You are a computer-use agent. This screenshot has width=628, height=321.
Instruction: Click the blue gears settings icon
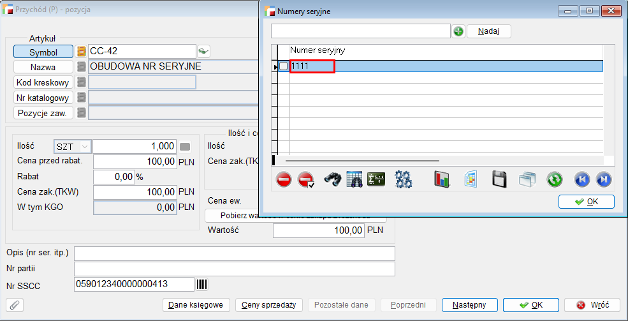click(x=403, y=179)
